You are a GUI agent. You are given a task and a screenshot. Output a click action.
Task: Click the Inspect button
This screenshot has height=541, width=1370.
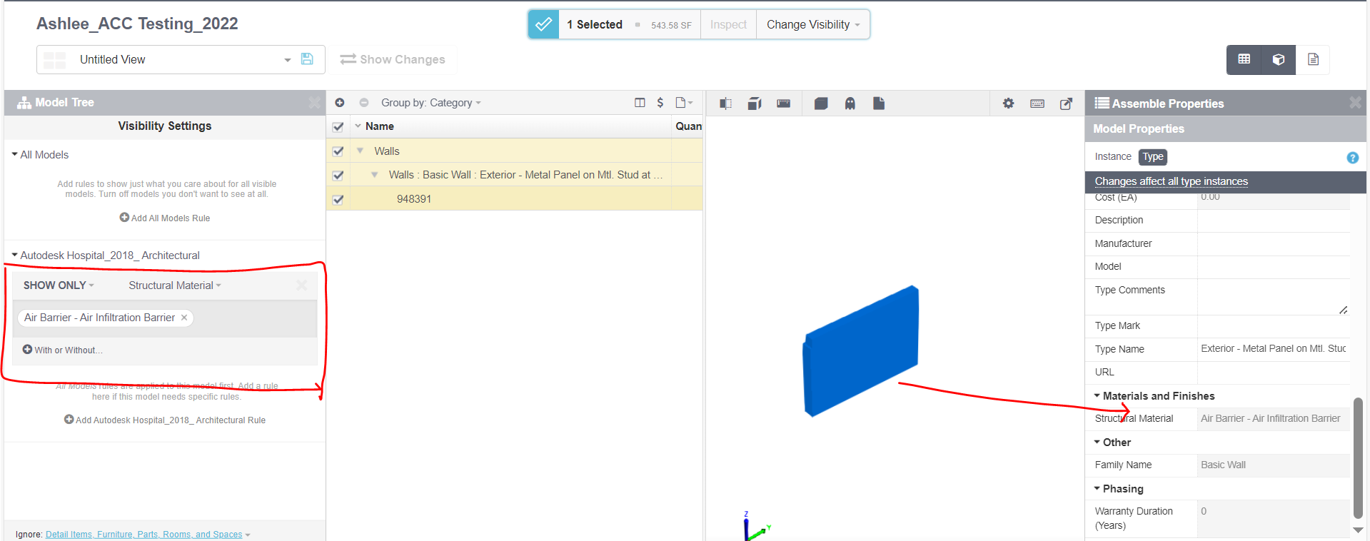728,24
